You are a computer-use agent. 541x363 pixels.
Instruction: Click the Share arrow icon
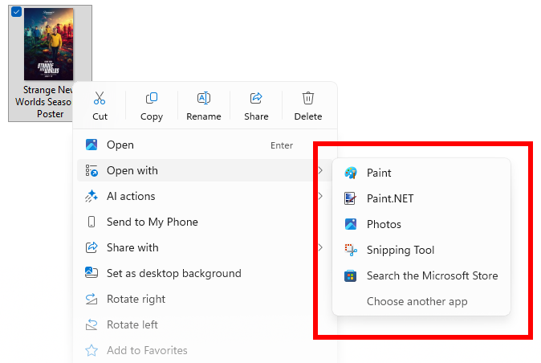(256, 99)
